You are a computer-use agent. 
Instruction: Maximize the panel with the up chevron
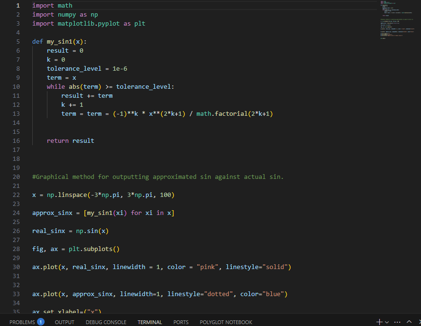coord(409,322)
